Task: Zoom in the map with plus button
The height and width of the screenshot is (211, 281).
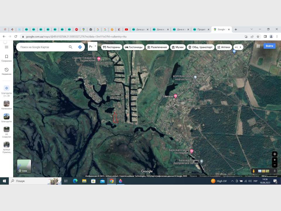Action: [275, 160]
